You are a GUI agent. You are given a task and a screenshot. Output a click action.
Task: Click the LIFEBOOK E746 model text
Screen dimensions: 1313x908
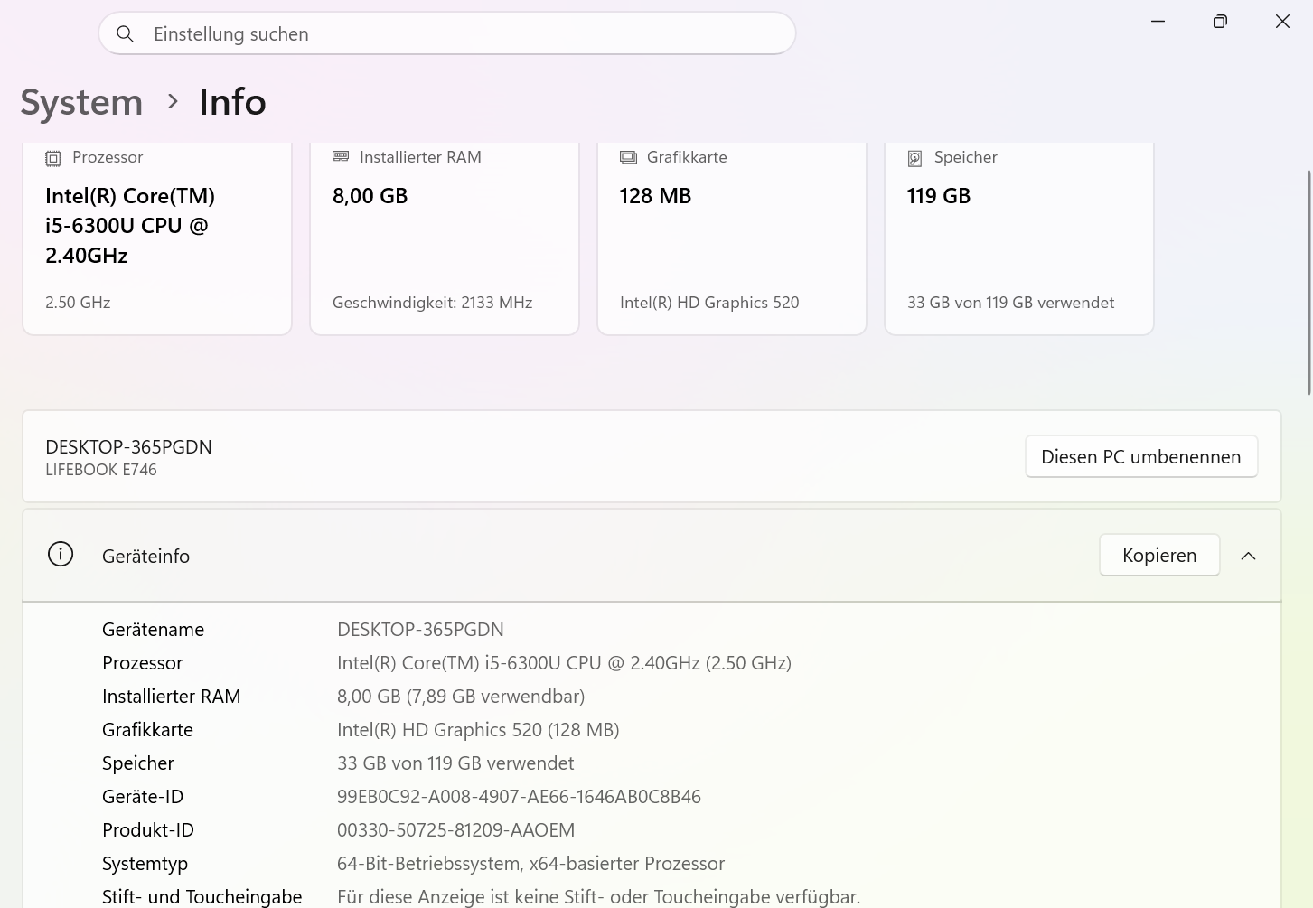tap(101, 470)
